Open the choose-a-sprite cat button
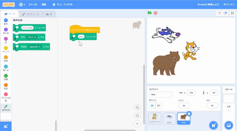This screenshot has width=237, height=131. point(213,125)
